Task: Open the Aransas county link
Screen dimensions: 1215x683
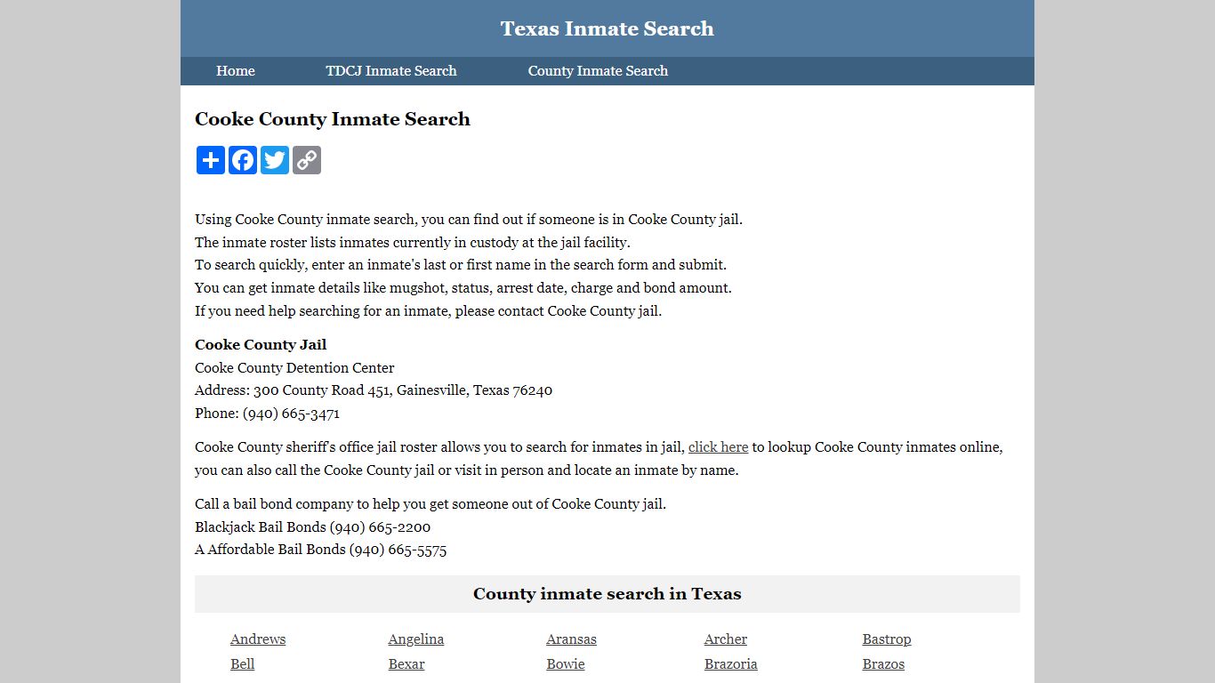Action: click(572, 639)
